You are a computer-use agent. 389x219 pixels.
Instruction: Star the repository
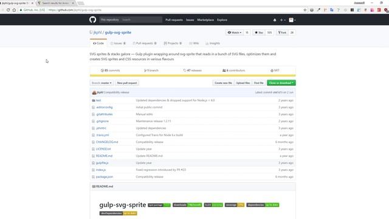click(x=259, y=32)
